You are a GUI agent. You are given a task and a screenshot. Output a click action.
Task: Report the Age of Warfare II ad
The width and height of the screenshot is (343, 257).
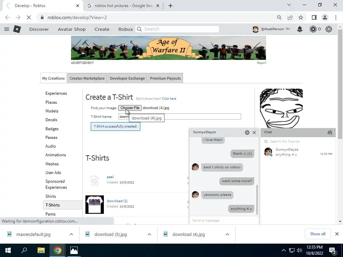[x=261, y=63]
